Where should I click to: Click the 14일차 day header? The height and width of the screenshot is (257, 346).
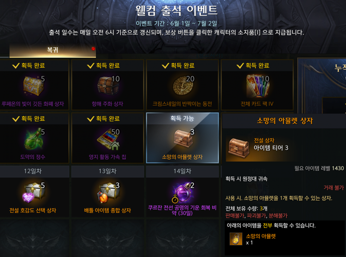click(182, 171)
